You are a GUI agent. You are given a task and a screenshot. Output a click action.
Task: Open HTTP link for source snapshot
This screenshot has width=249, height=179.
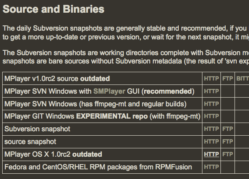coord(211,141)
